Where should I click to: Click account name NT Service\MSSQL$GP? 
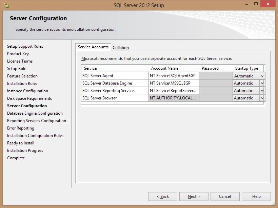pyautogui.click(x=174, y=83)
